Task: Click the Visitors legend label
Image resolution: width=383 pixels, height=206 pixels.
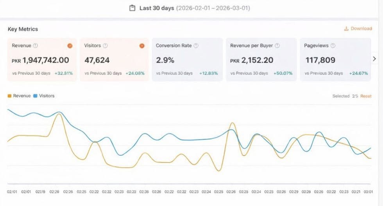Action: click(47, 96)
